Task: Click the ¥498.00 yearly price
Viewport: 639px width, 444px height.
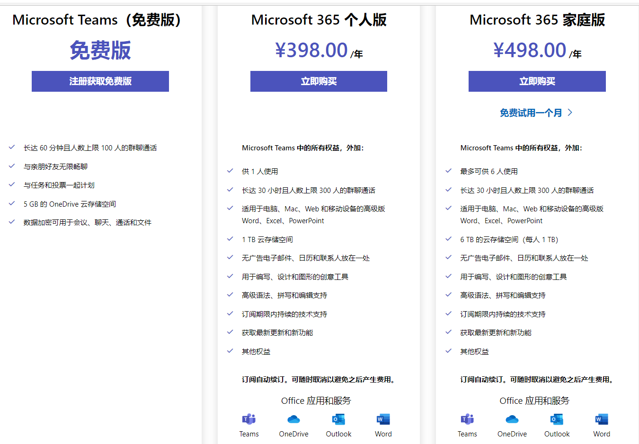Action: coord(530,50)
